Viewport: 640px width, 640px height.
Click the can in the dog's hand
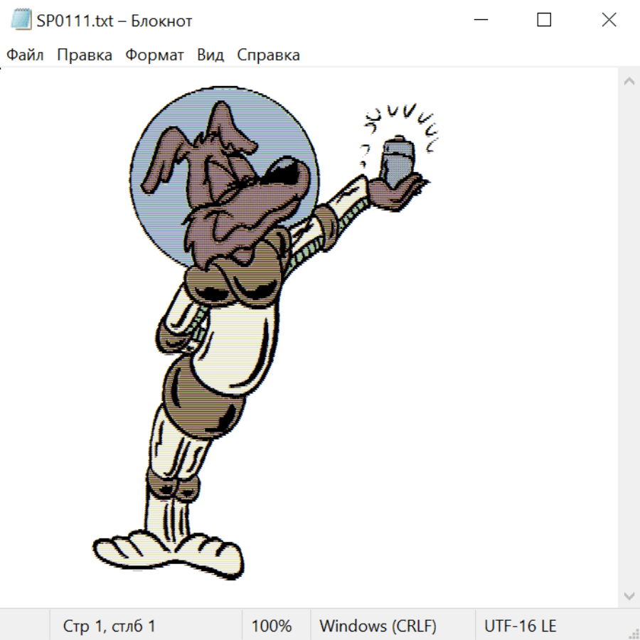[x=395, y=159]
